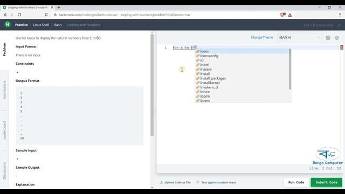Click the autocomplete list scrollbar
The width and height of the screenshot is (345, 194).
[x=290, y=70]
